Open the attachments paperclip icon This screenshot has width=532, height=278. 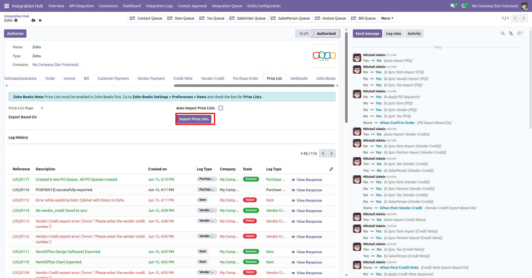point(511,34)
